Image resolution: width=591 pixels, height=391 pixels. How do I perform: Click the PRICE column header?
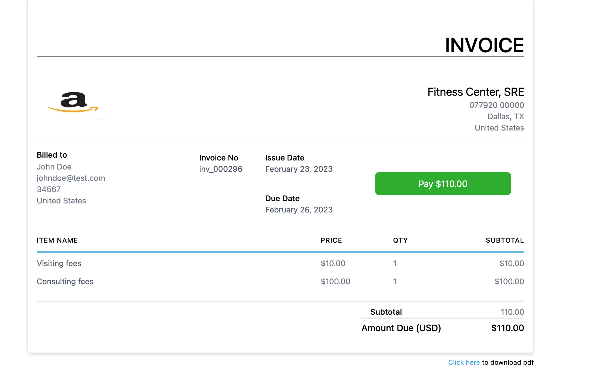pos(331,240)
